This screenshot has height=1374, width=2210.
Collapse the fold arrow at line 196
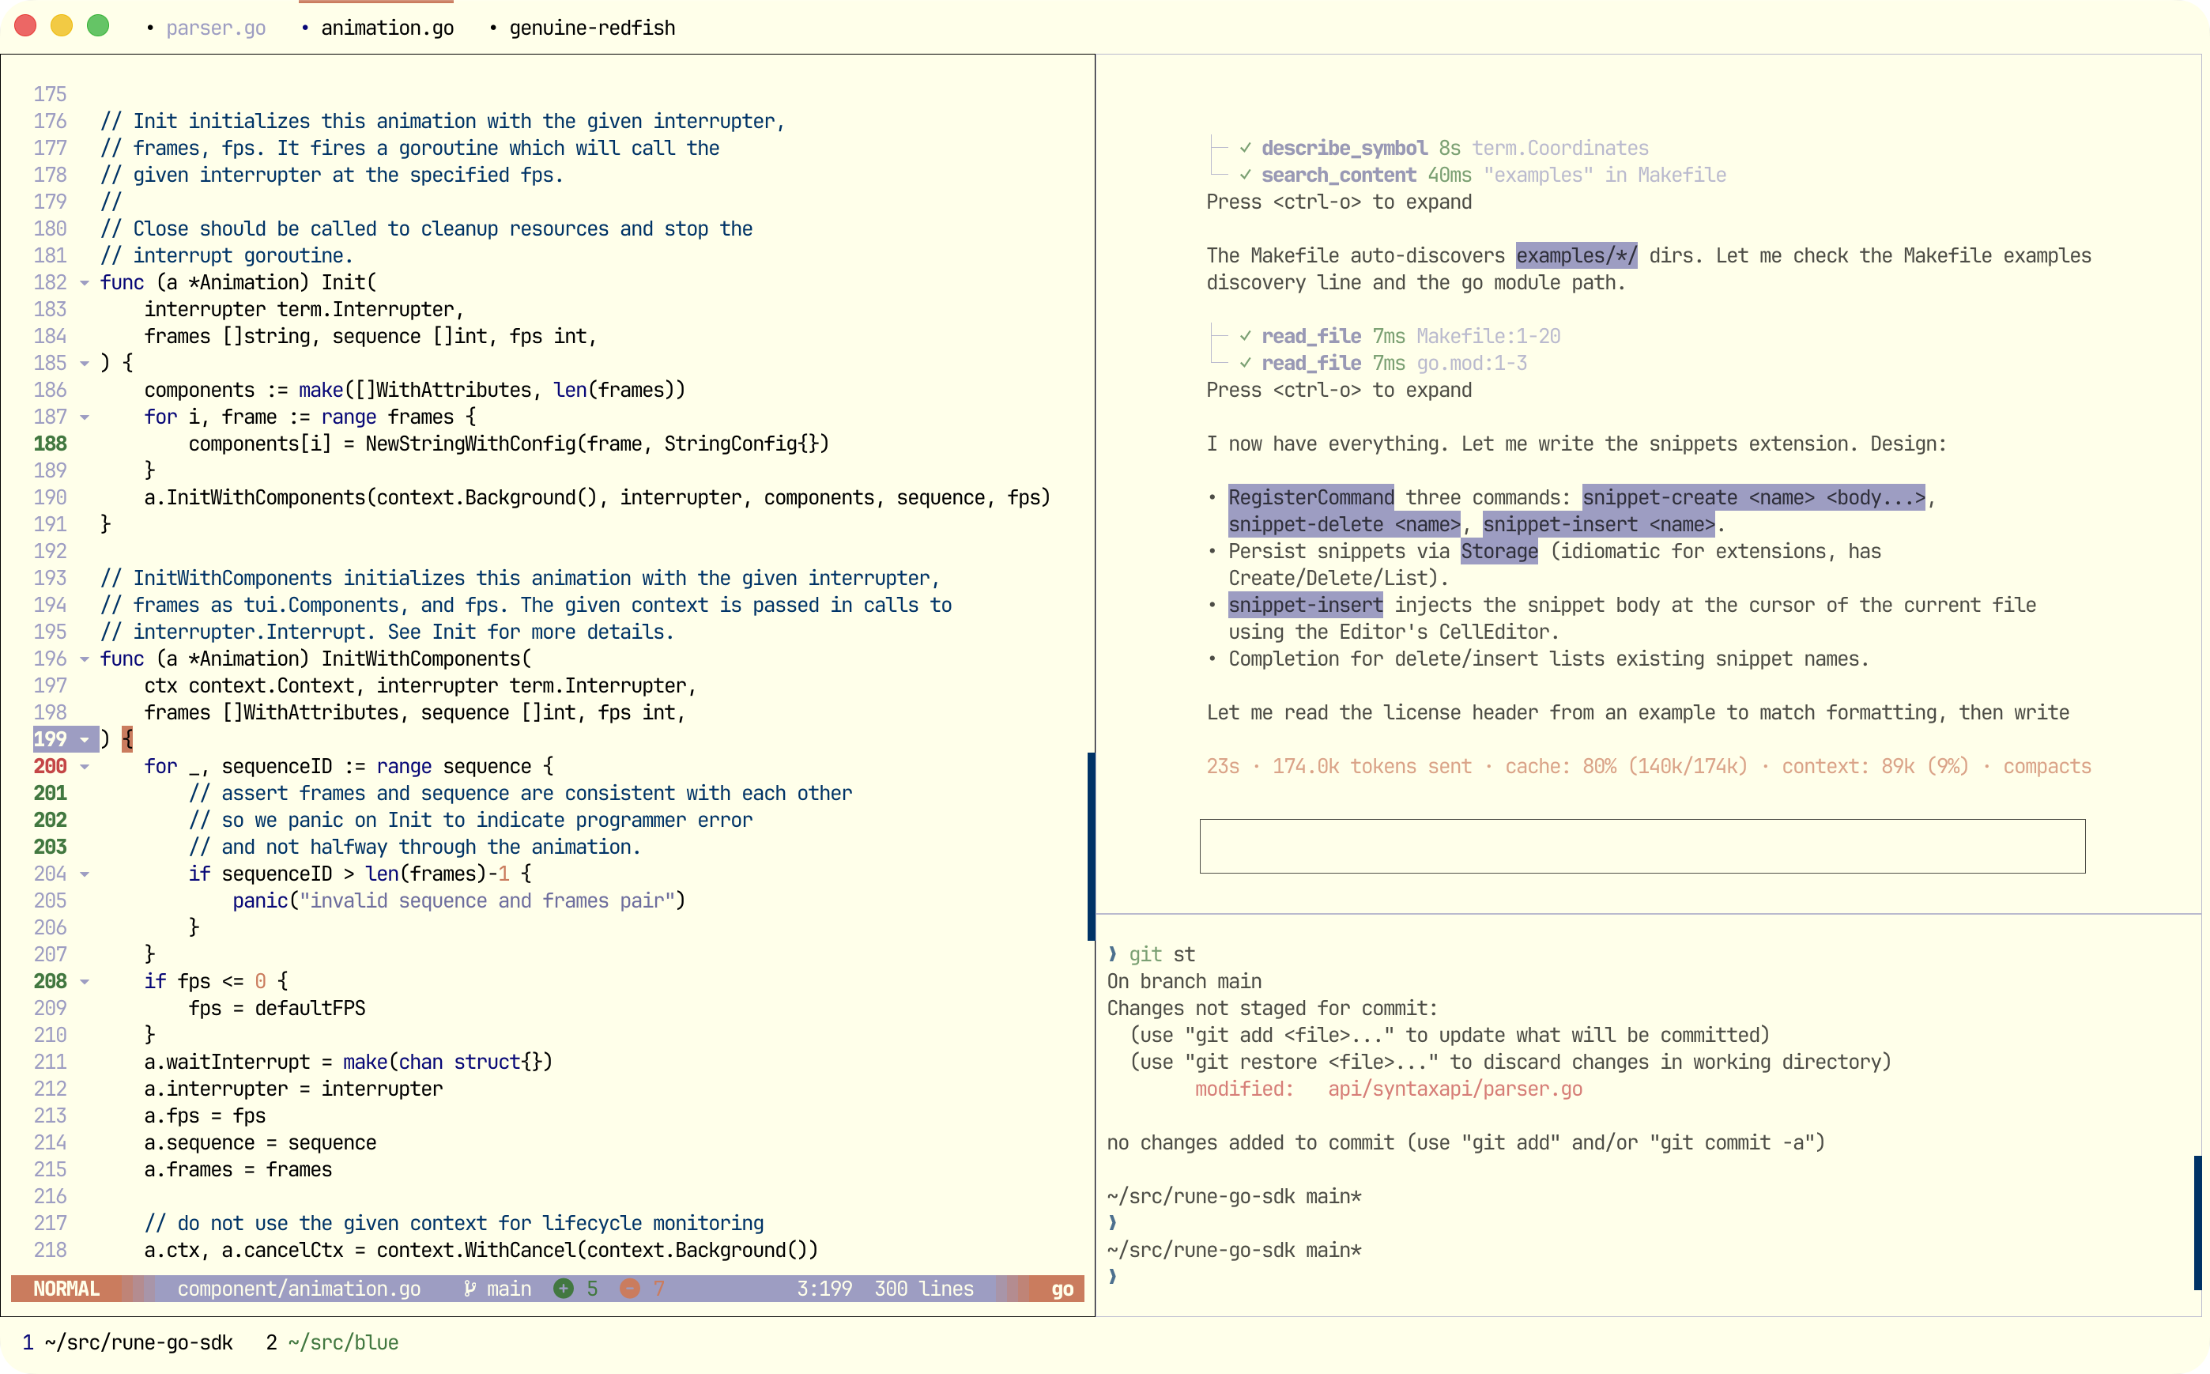pos(85,659)
